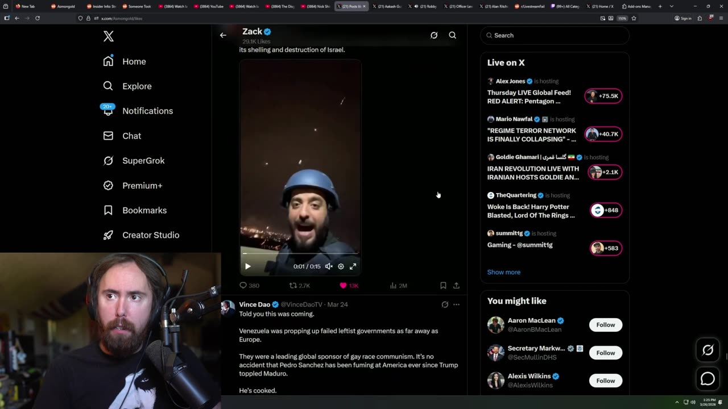Click the +2.1K listeners pill
This screenshot has height=409, width=728.
[605, 172]
